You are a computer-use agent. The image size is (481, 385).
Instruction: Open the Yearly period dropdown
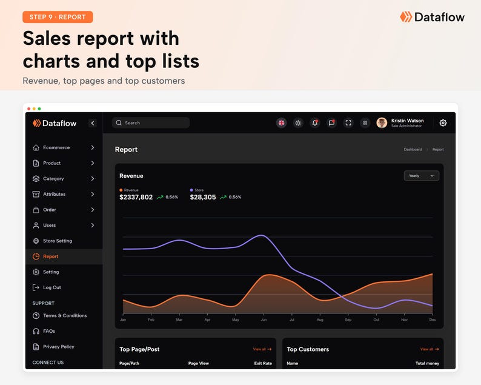pyautogui.click(x=421, y=176)
